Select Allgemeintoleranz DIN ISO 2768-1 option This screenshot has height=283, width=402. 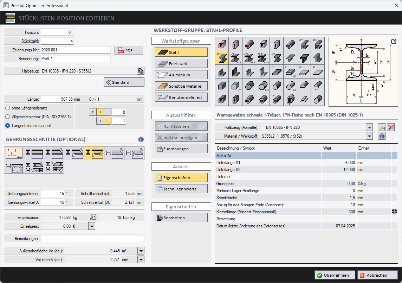click(8, 117)
